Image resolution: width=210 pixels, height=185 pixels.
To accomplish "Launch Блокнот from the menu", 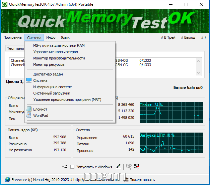I will coord(70,109).
